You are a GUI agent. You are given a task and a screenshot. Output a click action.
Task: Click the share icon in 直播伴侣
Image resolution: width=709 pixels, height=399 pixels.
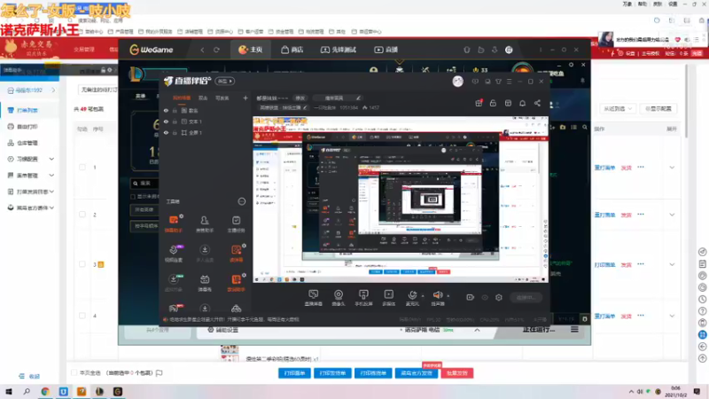click(x=537, y=103)
